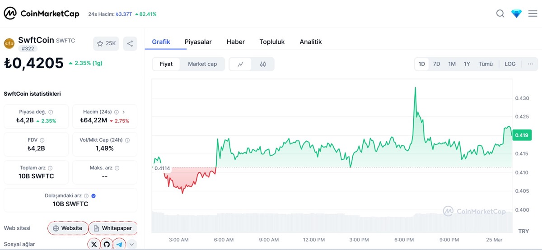Open the Website link
542x250 pixels.
tap(67, 228)
